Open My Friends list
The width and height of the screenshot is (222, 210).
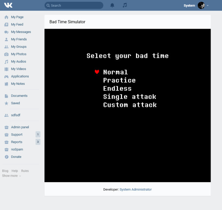point(19,39)
